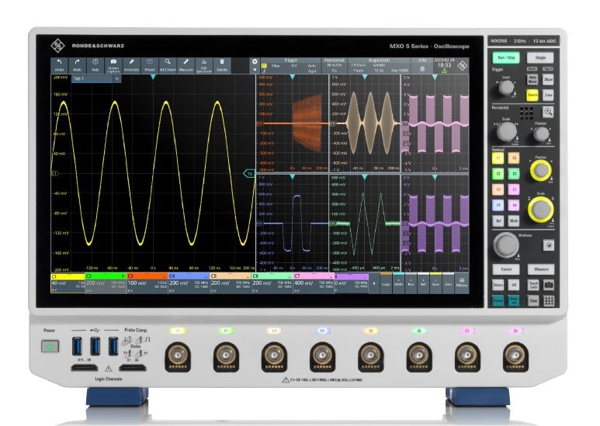Image resolution: width=600 pixels, height=426 pixels.
Task: Add a Math waveform from signal bar
Action: pyautogui.click(x=398, y=283)
